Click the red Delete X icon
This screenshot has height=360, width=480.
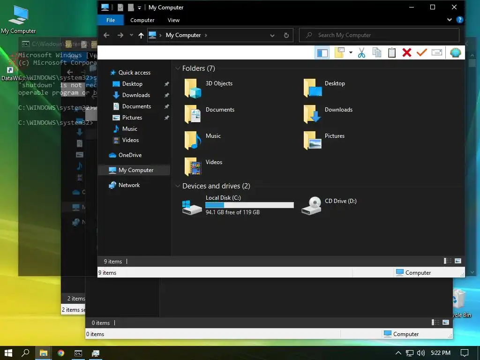click(x=407, y=52)
